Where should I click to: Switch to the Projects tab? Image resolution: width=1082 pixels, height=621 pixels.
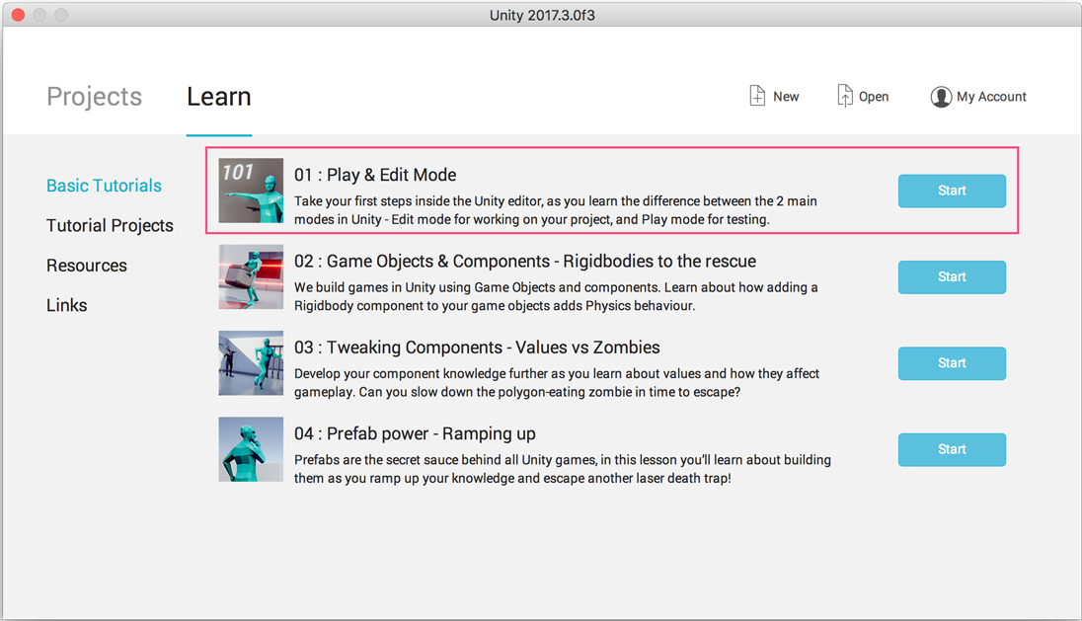[x=95, y=97]
